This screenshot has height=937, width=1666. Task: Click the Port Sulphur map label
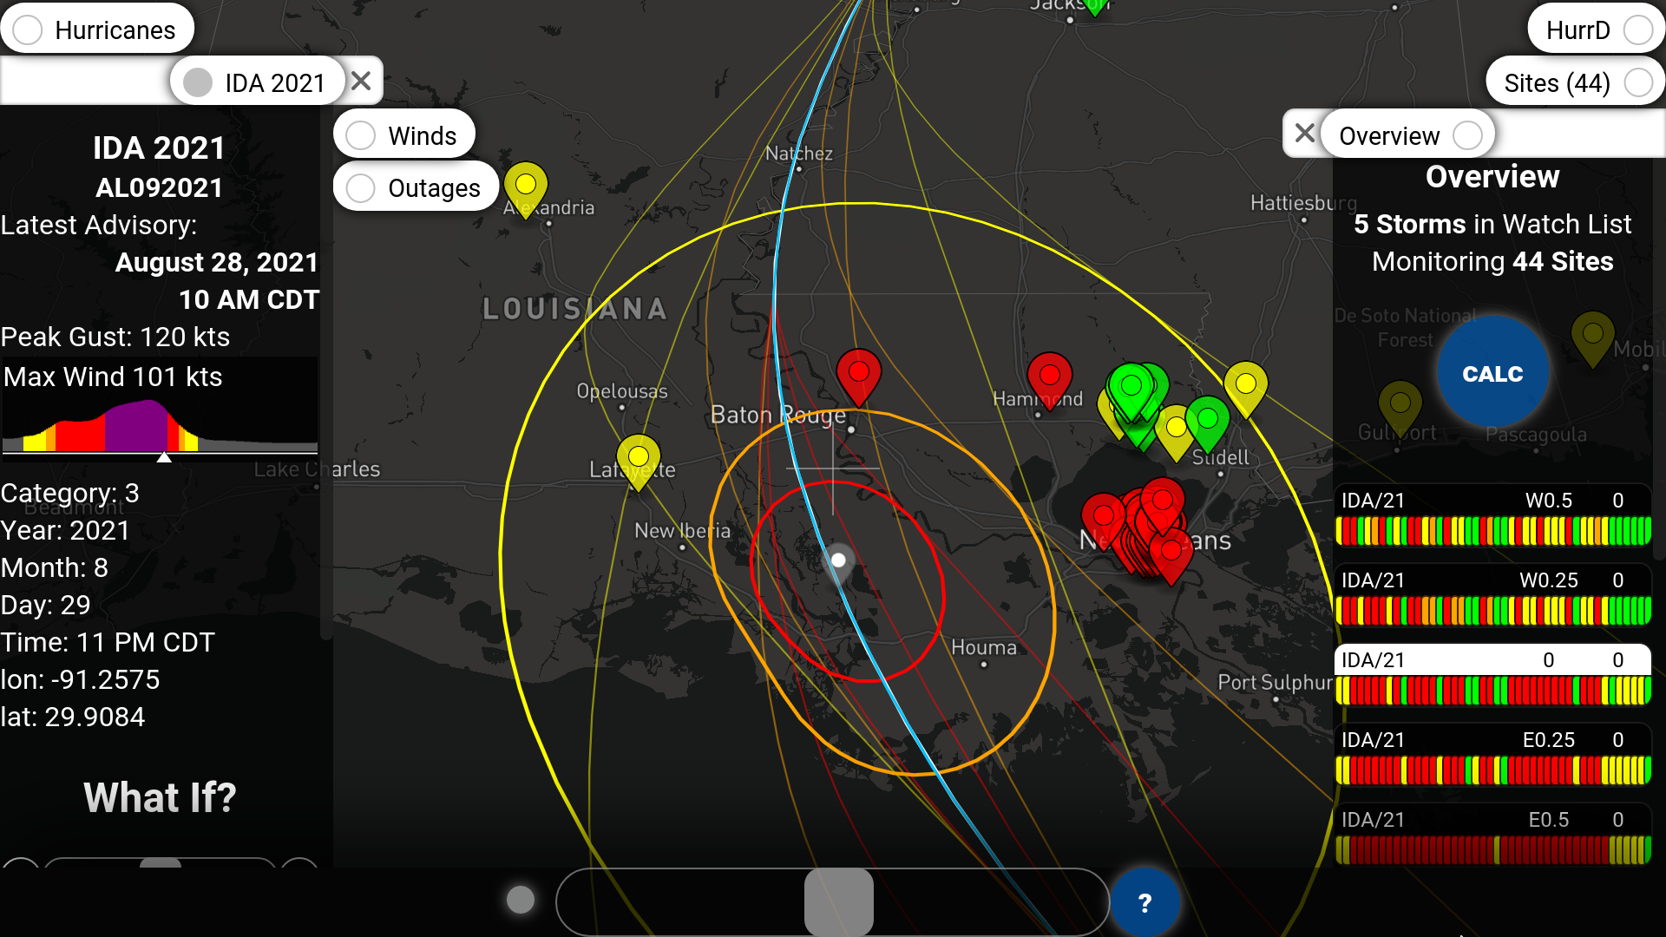[1275, 682]
